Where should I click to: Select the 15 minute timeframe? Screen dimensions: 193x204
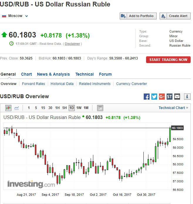pos(43,108)
